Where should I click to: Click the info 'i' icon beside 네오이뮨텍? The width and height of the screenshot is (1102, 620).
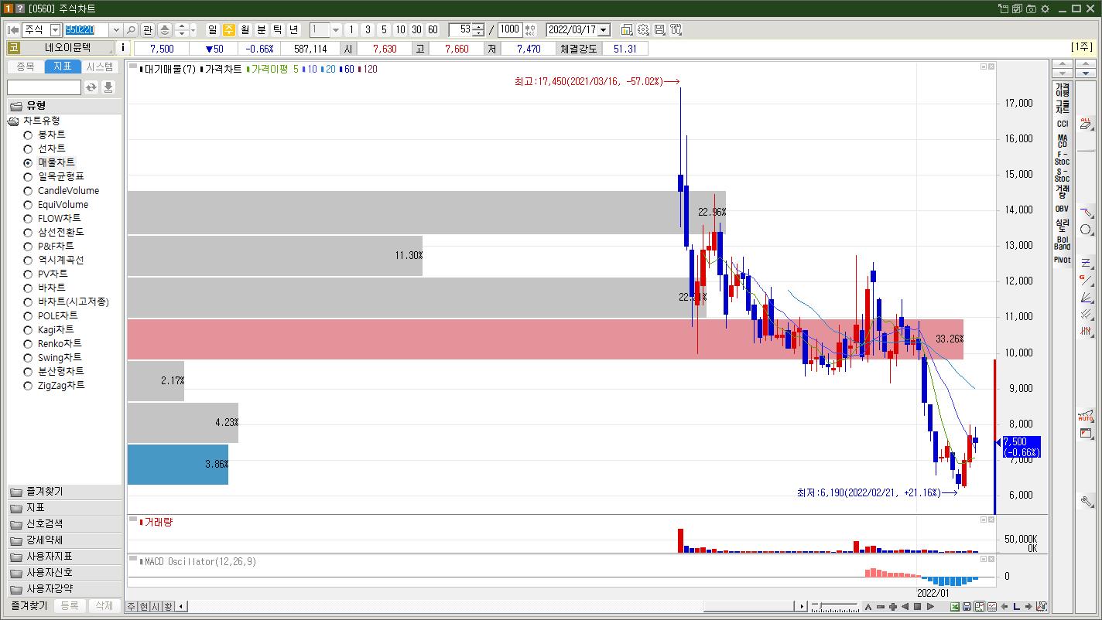(123, 48)
